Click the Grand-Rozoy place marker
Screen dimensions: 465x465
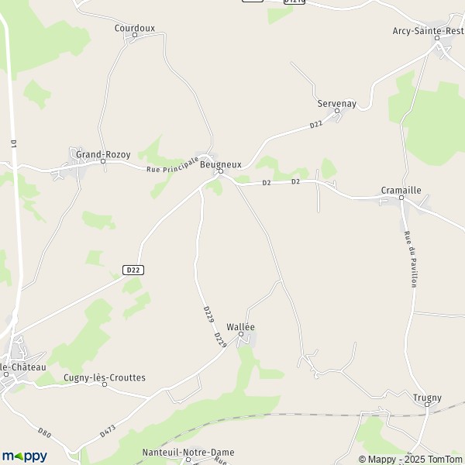(103, 161)
